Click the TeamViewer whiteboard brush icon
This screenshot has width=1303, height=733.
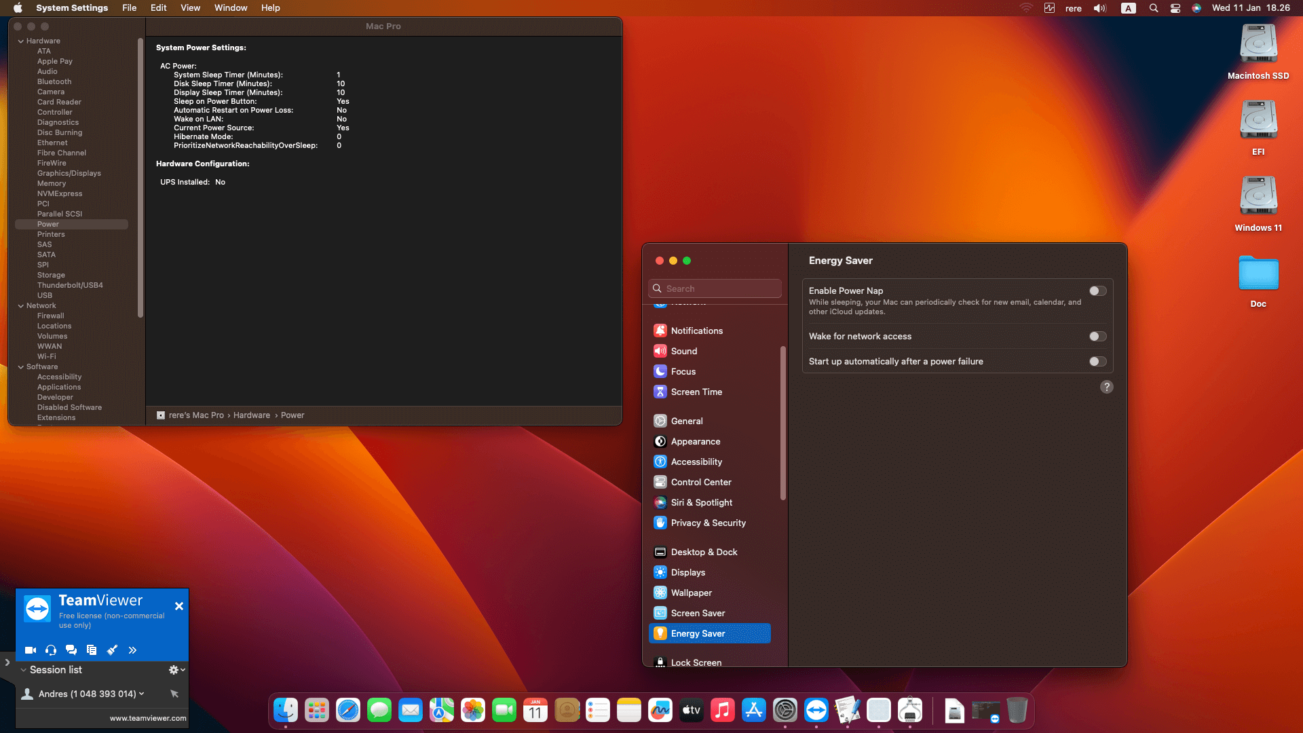[112, 650]
